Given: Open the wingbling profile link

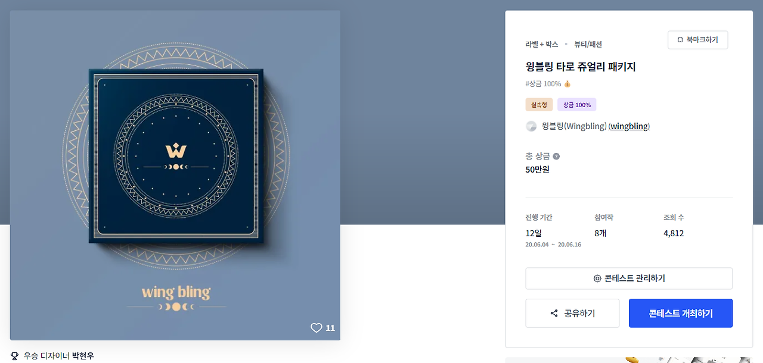Looking at the screenshot, I should click(629, 126).
